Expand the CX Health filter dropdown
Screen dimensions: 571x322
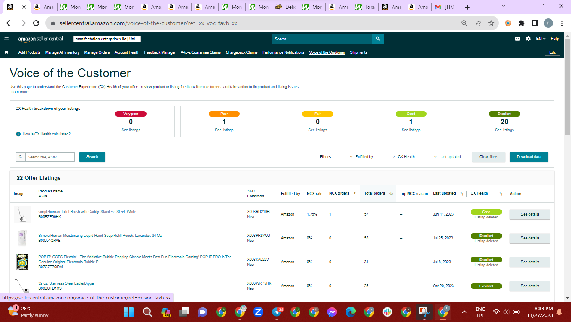point(403,157)
